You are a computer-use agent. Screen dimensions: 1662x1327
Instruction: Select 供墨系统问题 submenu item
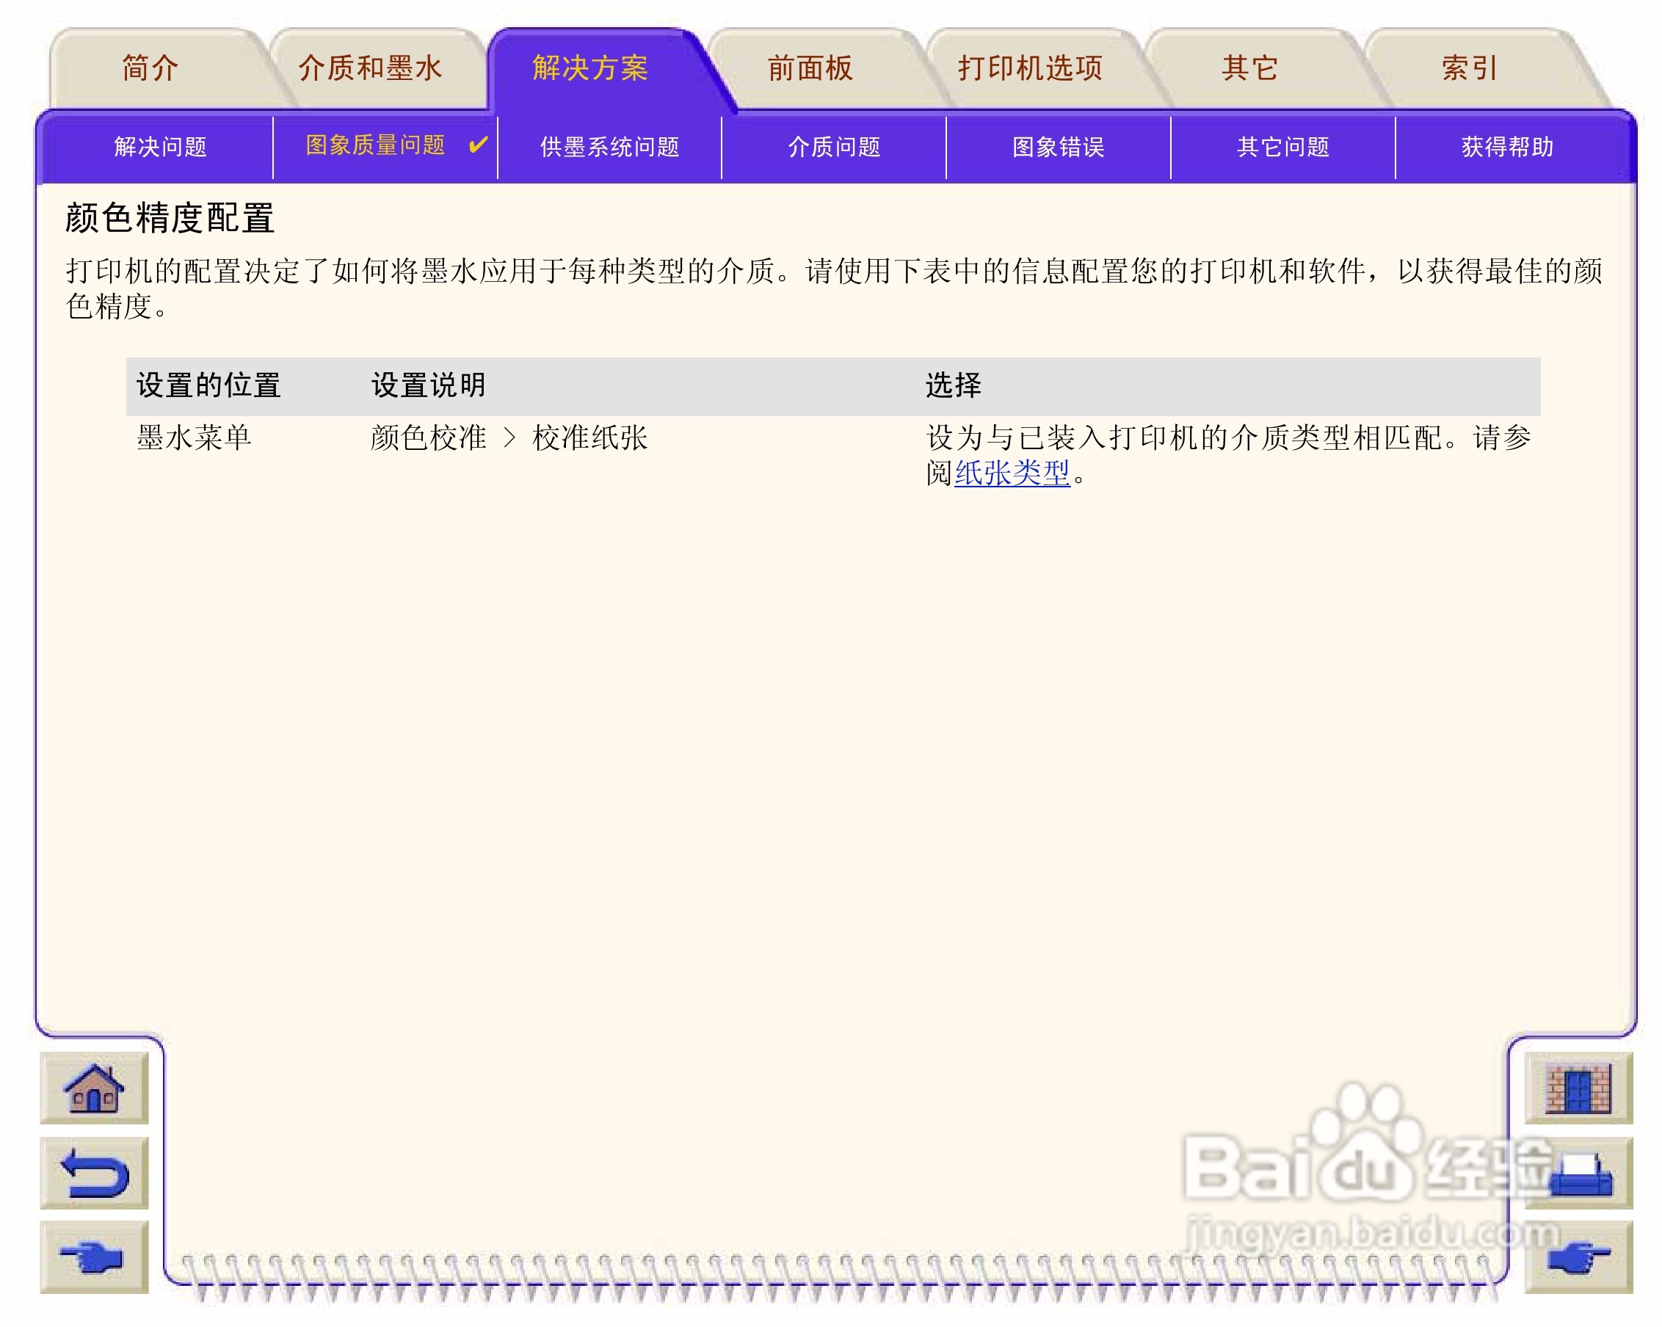609,146
